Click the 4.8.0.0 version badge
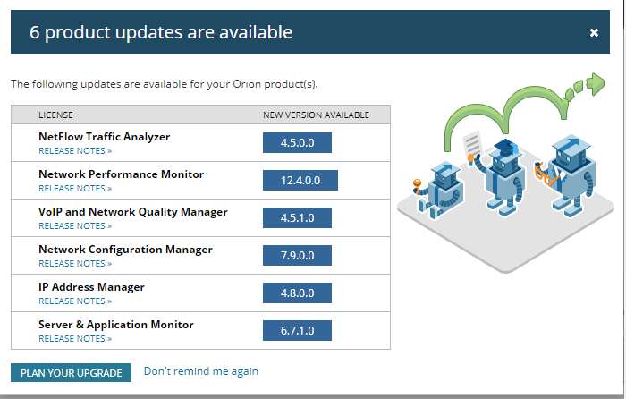Viewport: 626px width, 399px height. (297, 293)
